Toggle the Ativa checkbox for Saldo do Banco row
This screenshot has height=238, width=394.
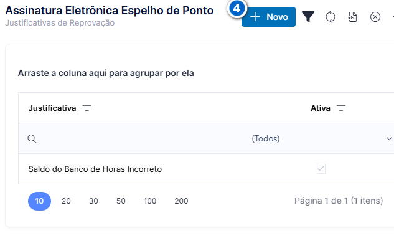click(x=321, y=169)
